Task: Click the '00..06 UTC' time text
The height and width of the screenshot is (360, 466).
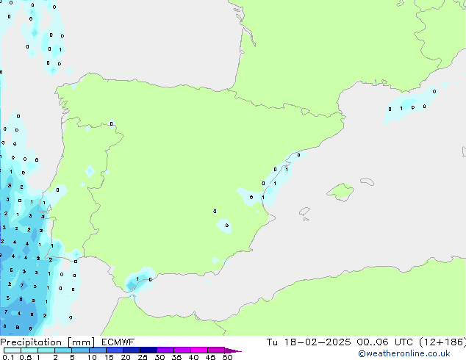Action: 385,342
